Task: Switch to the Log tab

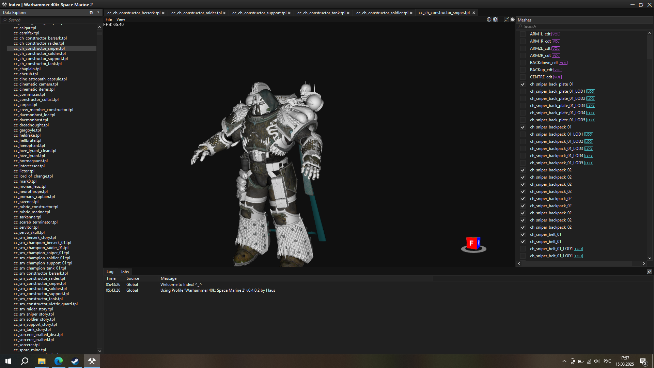Action: (110, 272)
